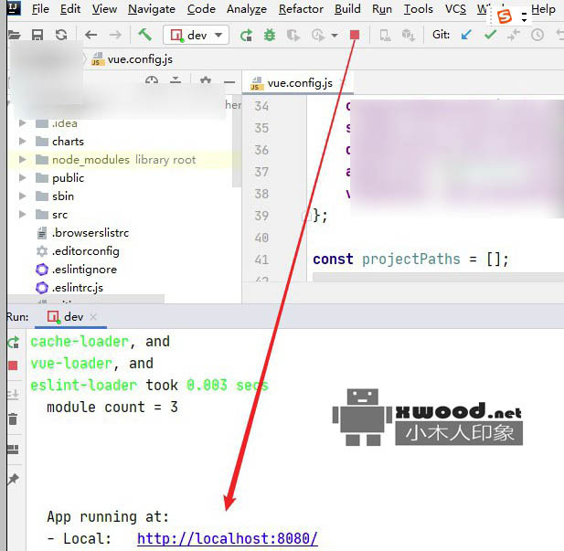Select the .eslintrc.js file in project tree
This screenshot has width=564, height=551.
(x=77, y=288)
